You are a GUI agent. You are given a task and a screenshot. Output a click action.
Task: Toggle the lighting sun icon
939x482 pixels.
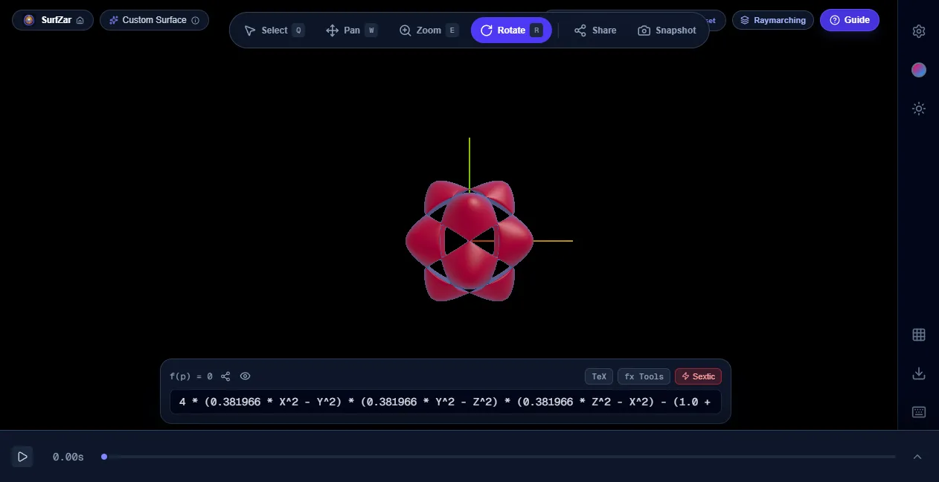click(x=919, y=109)
